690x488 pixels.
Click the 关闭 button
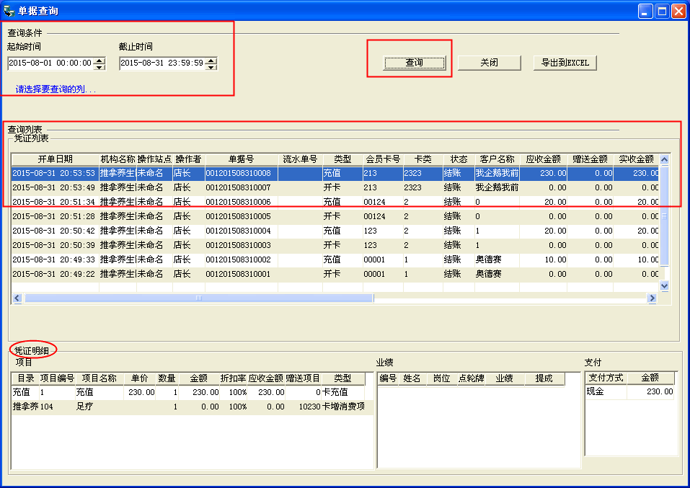click(490, 63)
